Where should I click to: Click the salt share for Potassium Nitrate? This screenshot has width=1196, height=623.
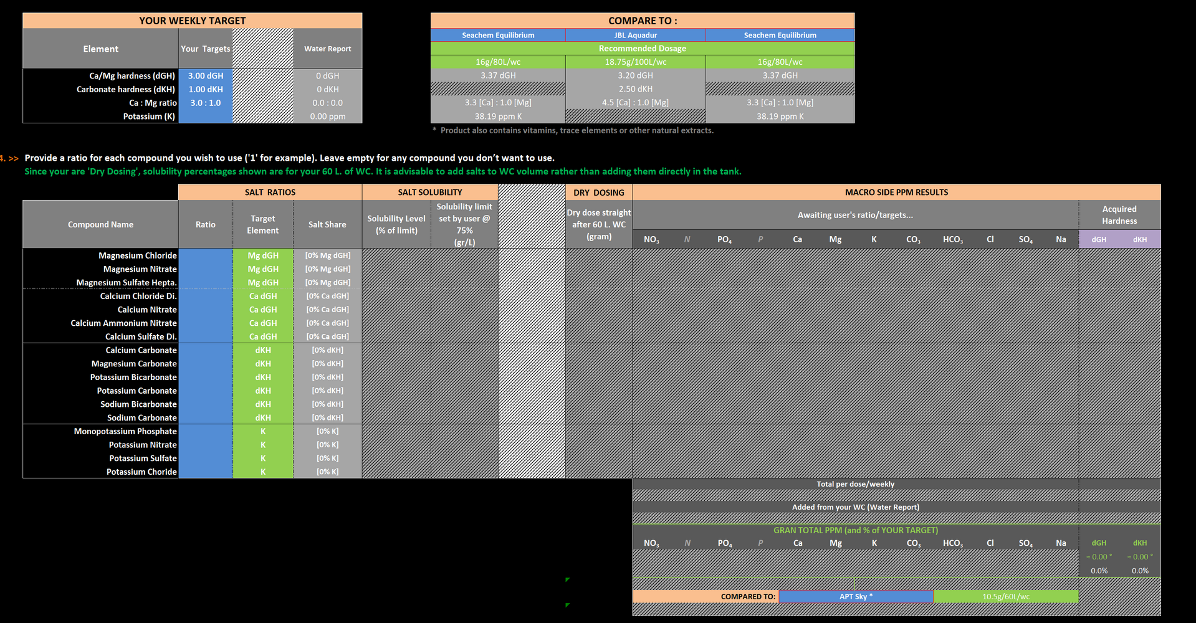[x=328, y=444]
